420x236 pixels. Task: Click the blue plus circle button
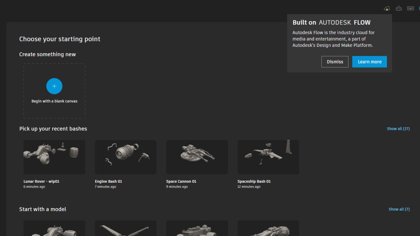click(x=54, y=86)
